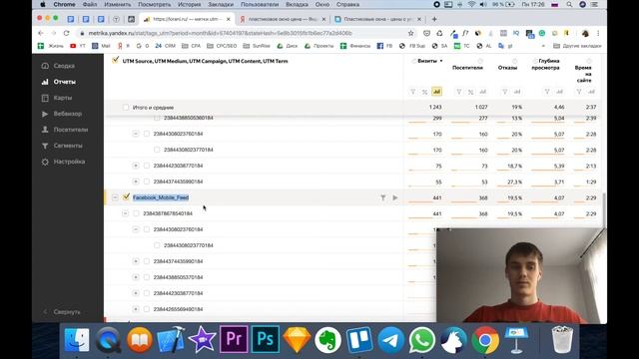639x359 pixels.
Task: Click the filter icon in Facebook_Mobile_Feed row
Action: coord(383,197)
